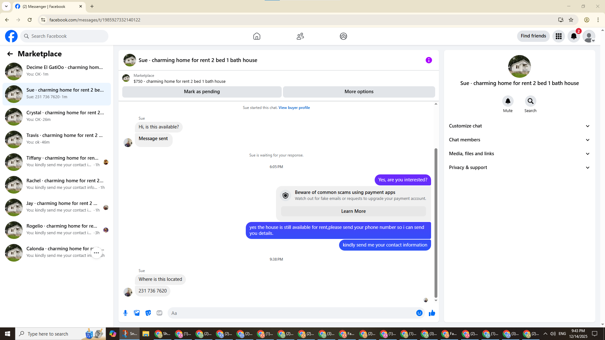Click the chat scrollbar thumb
The height and width of the screenshot is (340, 605).
tap(436, 223)
